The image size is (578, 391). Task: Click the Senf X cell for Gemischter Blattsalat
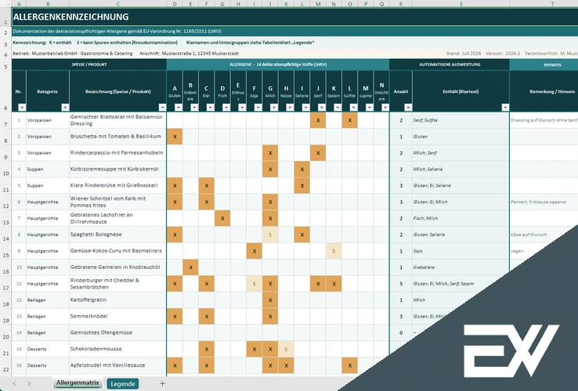[318, 120]
